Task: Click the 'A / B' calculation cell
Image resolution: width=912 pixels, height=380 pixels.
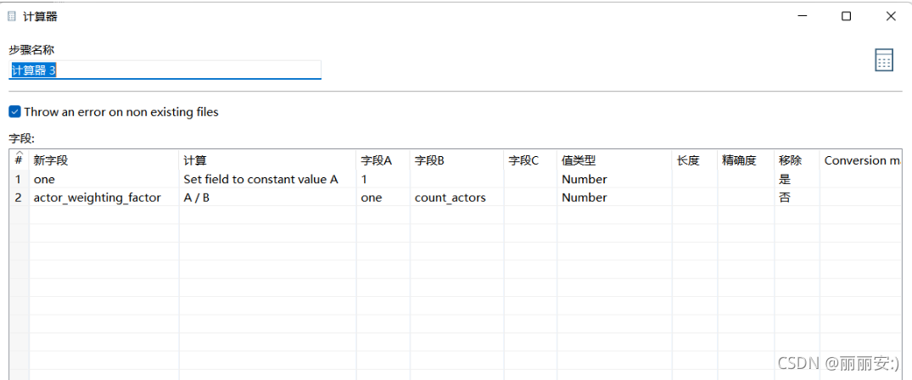Action: coord(267,198)
